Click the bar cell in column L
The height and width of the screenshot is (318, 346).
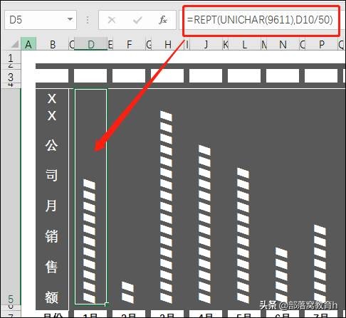[244, 196]
